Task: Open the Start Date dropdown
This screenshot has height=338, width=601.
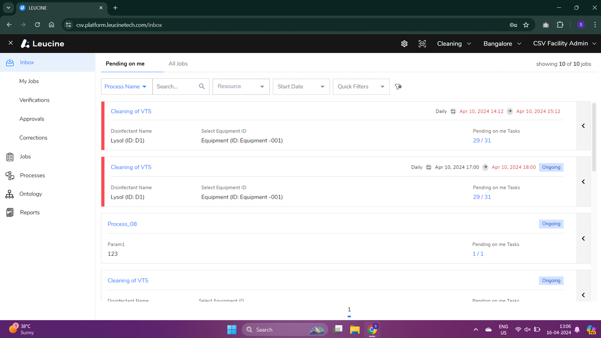Action: [301, 86]
